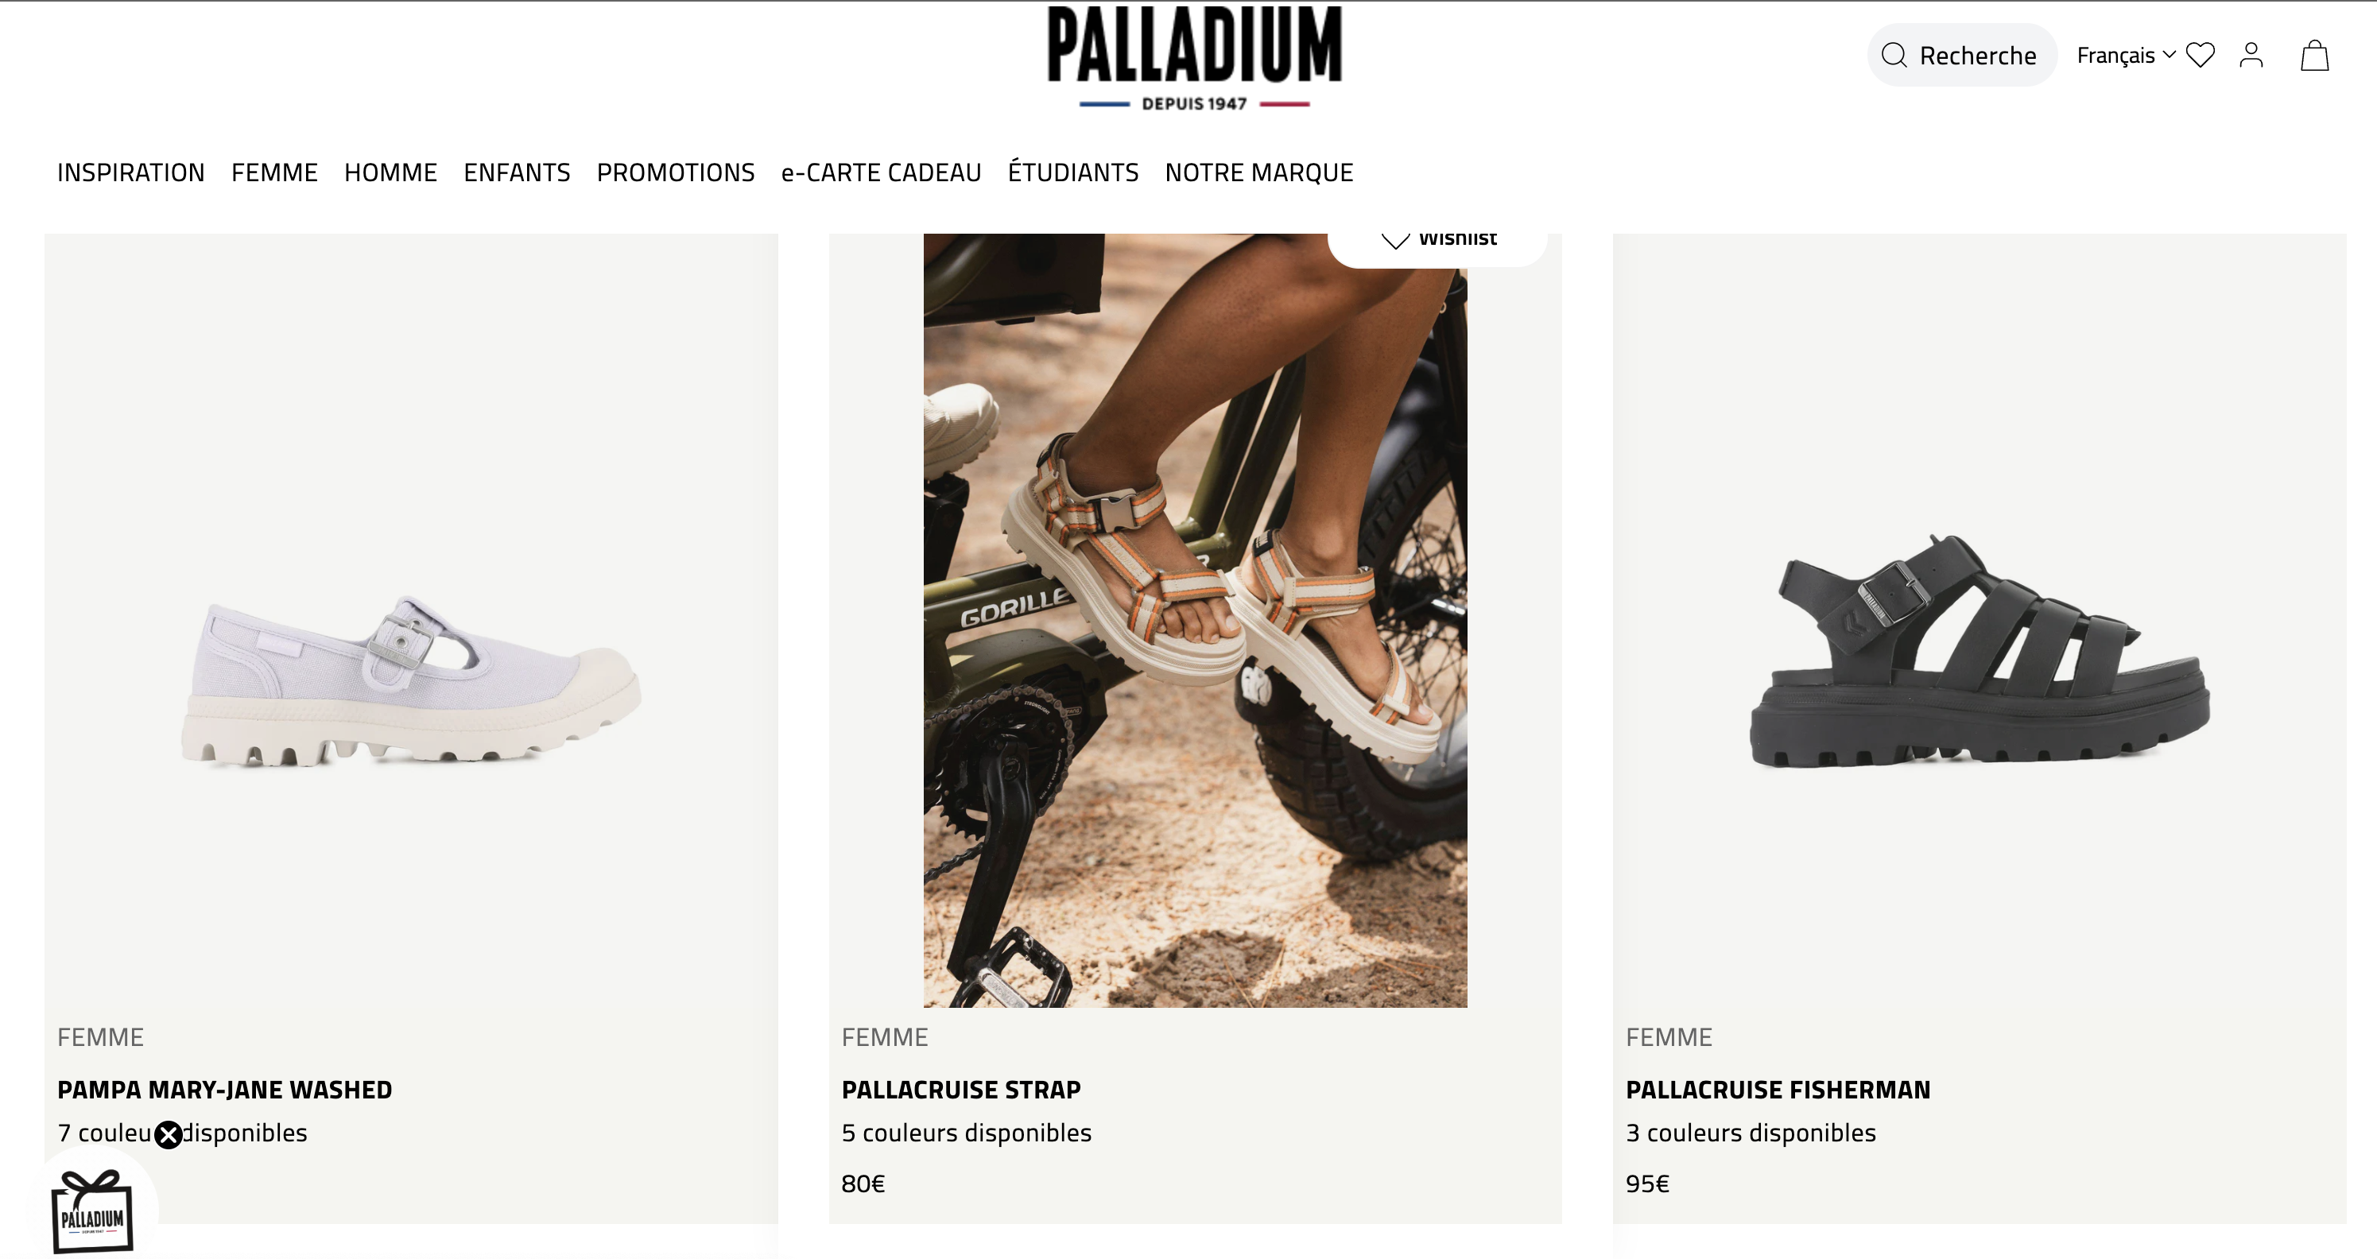Open the e-CARTE CADEAU page
Viewport: 2377px width, 1259px height.
[x=881, y=172]
